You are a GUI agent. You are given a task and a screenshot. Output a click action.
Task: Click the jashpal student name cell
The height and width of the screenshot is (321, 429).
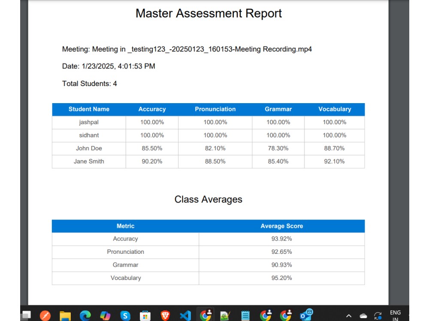[x=89, y=122]
